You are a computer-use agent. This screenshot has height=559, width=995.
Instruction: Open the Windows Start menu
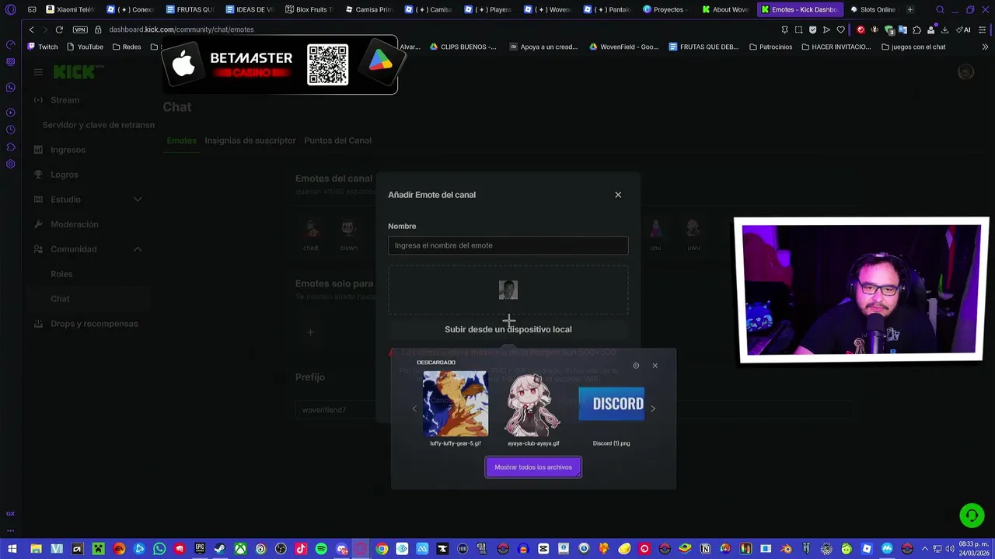(12, 549)
